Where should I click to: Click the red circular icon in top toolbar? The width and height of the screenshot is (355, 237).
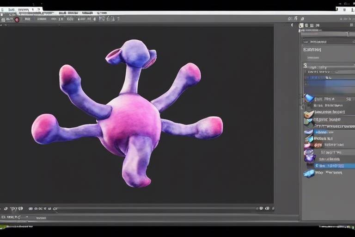(17, 20)
